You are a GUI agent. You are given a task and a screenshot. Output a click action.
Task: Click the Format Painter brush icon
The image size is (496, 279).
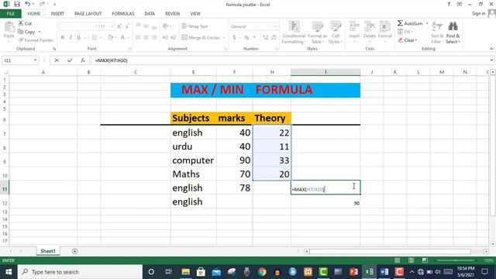pyautogui.click(x=21, y=40)
